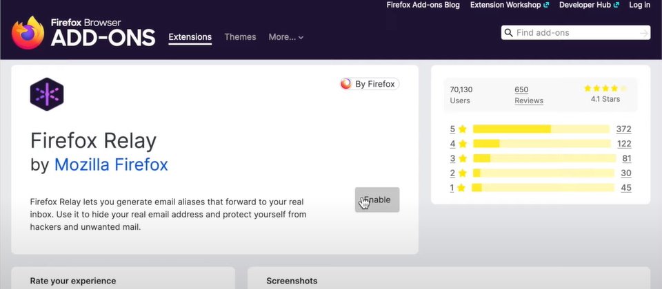Open the Mozilla Firefox author link
Viewport: 662px width, 289px height.
coord(111,164)
